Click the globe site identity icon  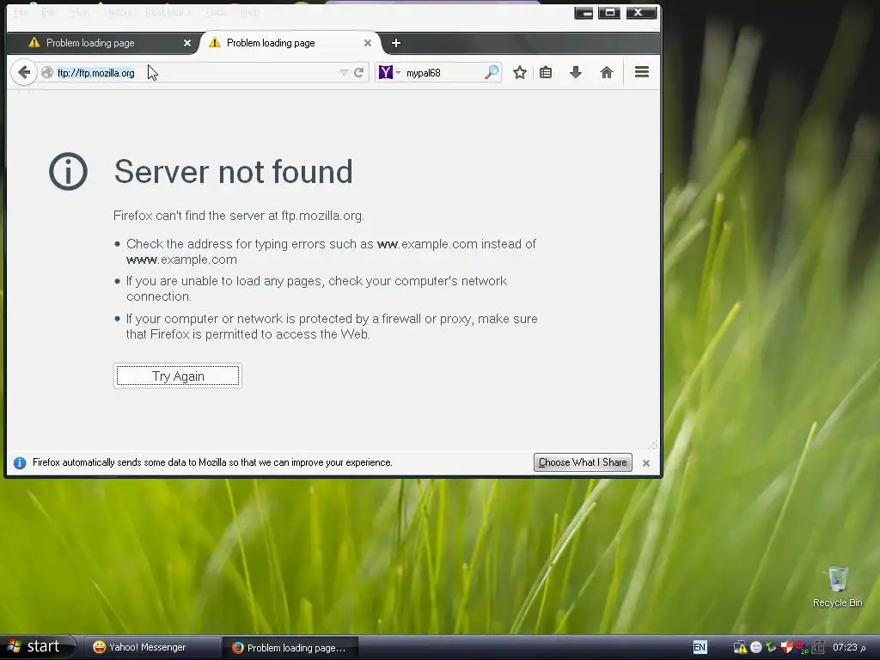[x=47, y=72]
